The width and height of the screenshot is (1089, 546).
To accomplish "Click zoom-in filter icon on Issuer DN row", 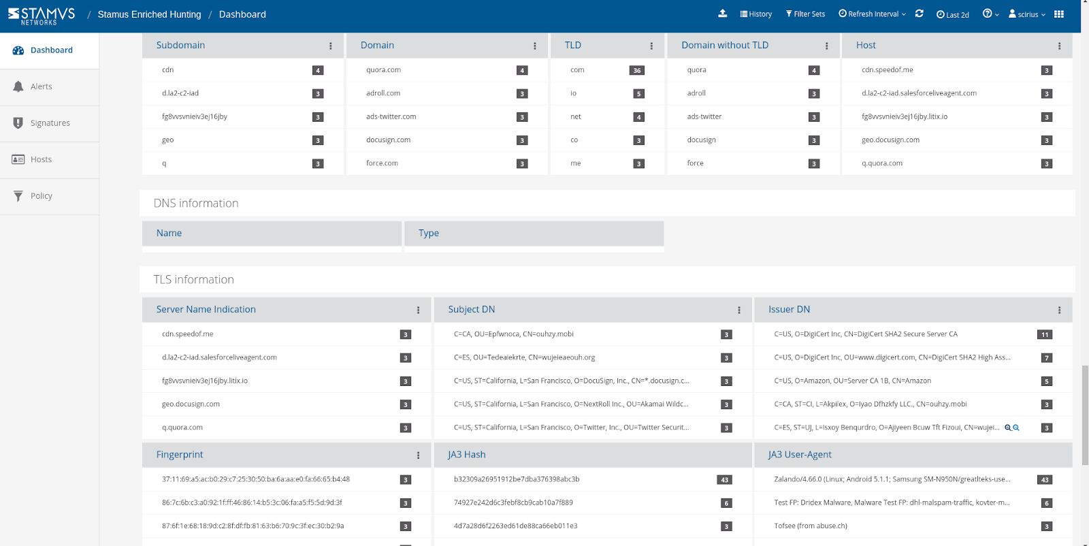I will point(1008,428).
